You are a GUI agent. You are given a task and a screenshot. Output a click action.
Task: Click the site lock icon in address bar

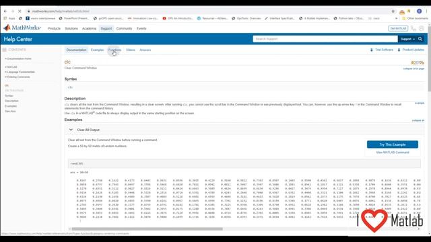[x=28, y=11]
